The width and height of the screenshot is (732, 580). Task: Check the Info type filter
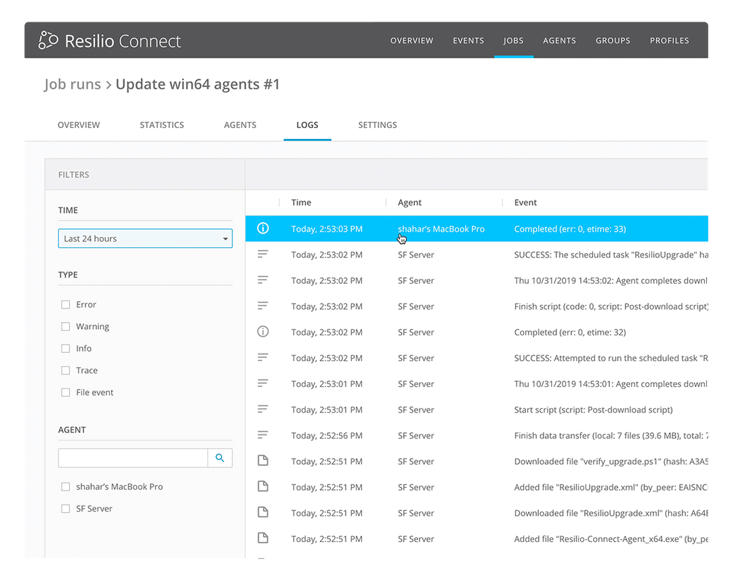pyautogui.click(x=65, y=348)
